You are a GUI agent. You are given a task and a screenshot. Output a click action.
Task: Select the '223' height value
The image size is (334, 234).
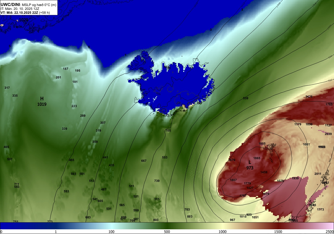tap(74, 106)
